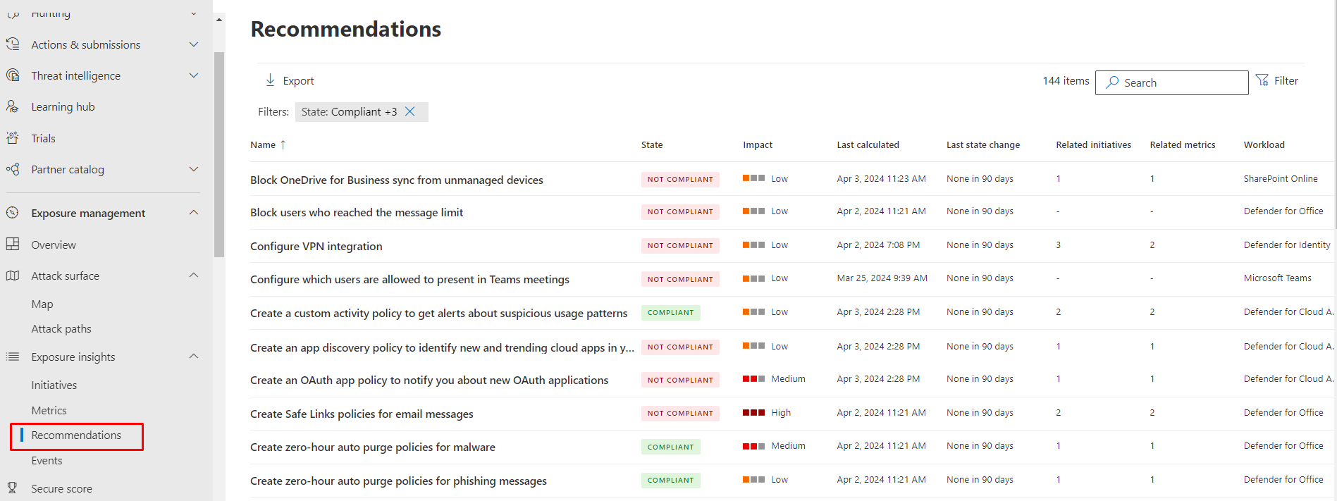1337x501 pixels.
Task: Click the Partner catalog sidebar icon
Action: 13,169
